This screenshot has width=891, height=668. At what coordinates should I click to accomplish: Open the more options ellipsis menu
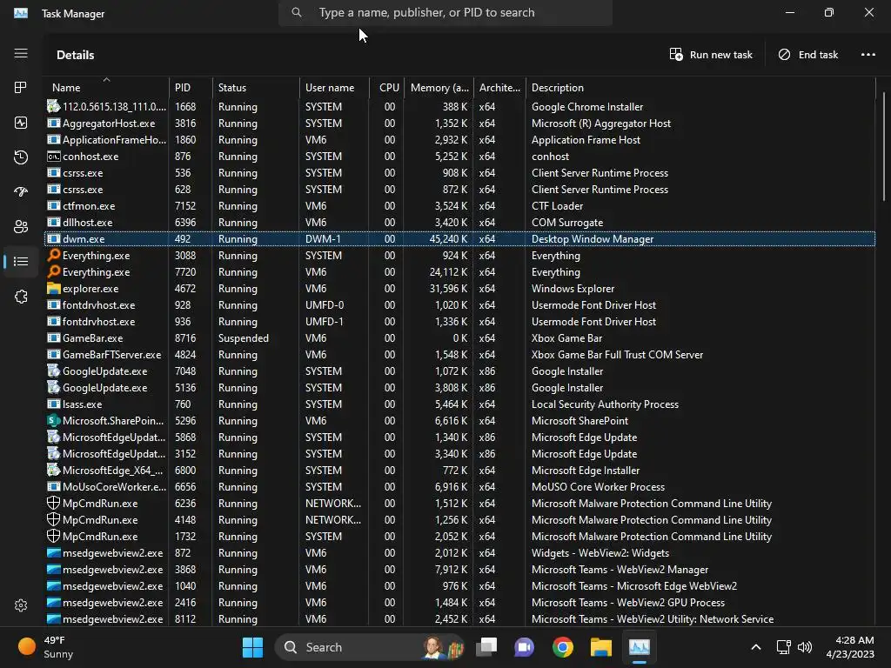click(x=868, y=55)
